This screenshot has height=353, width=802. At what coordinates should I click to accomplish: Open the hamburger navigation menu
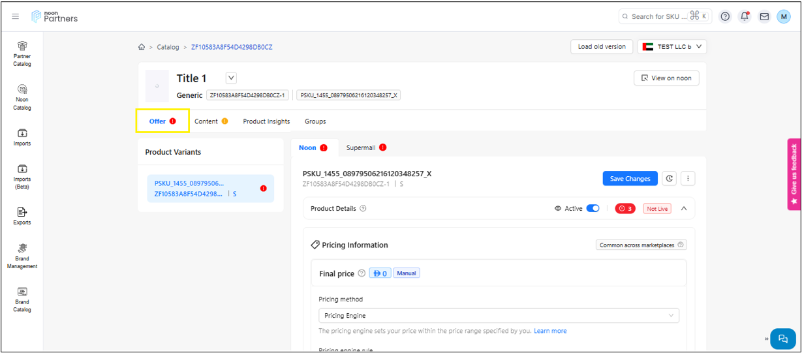pyautogui.click(x=16, y=16)
